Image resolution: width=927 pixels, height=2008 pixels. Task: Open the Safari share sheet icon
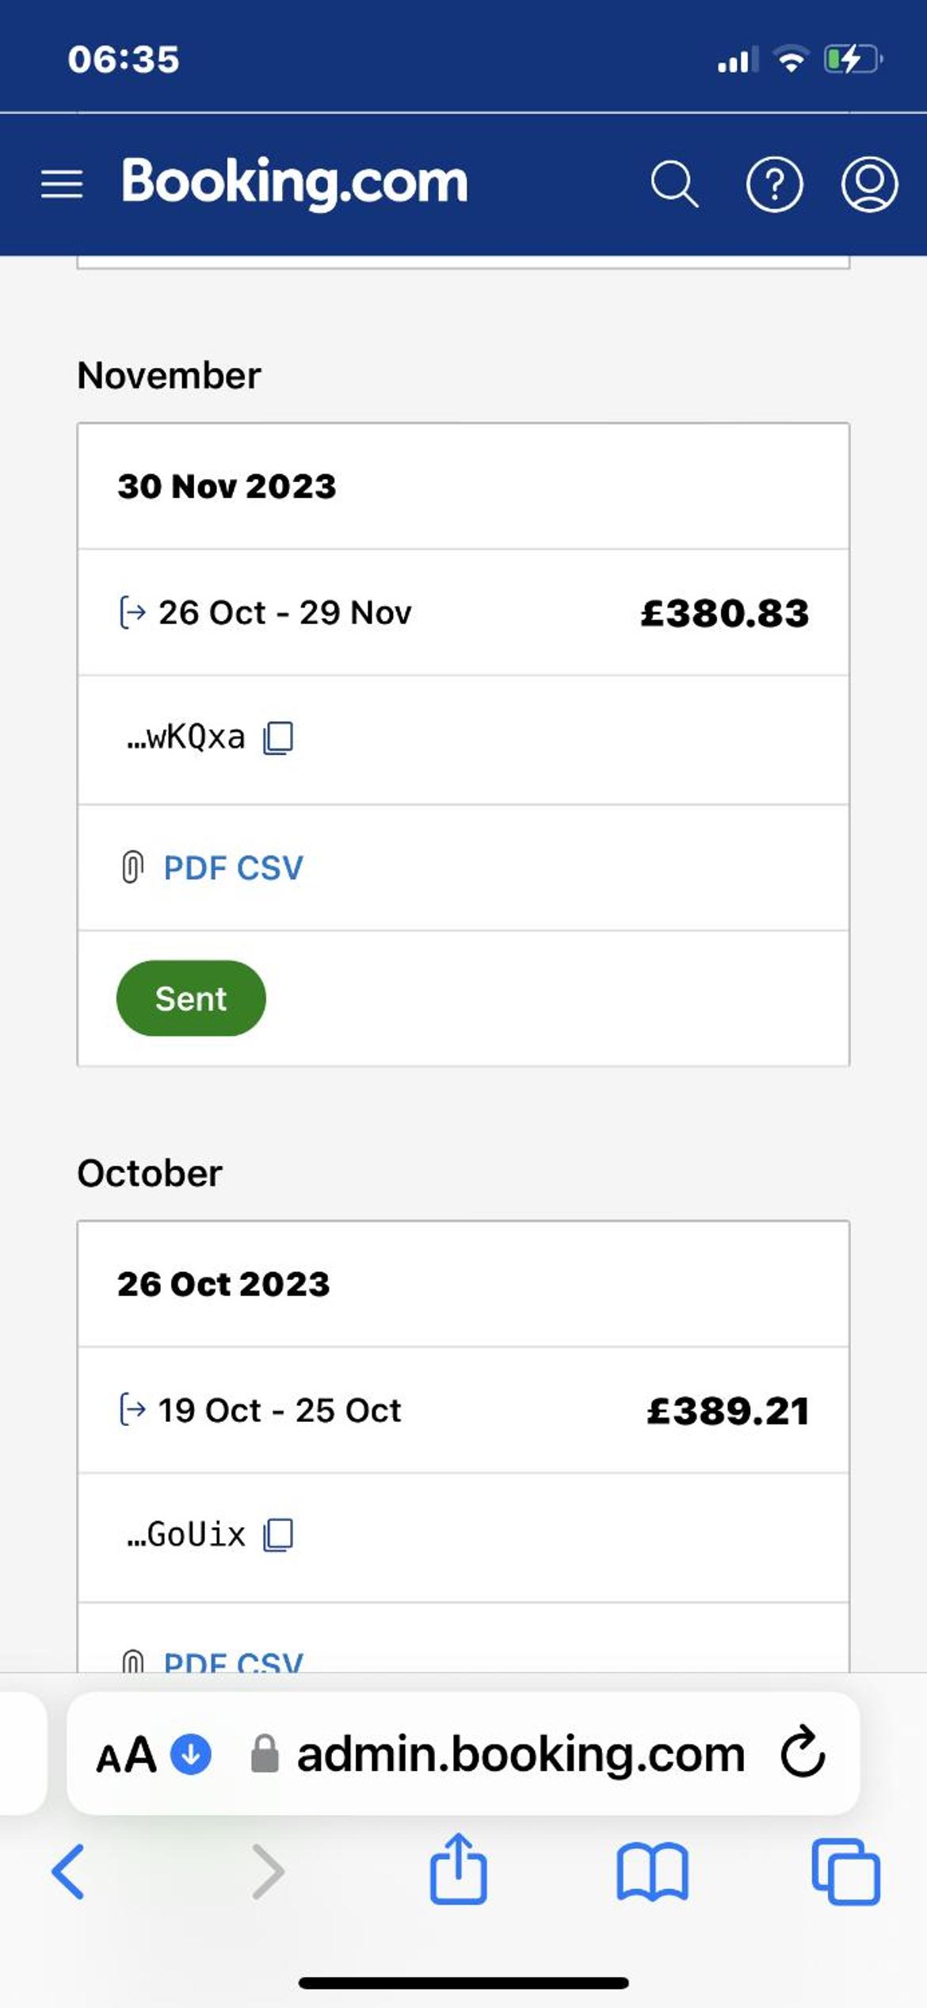(458, 1868)
